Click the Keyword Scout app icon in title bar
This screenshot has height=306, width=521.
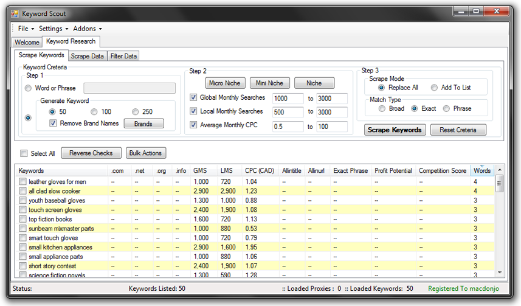tap(15, 13)
